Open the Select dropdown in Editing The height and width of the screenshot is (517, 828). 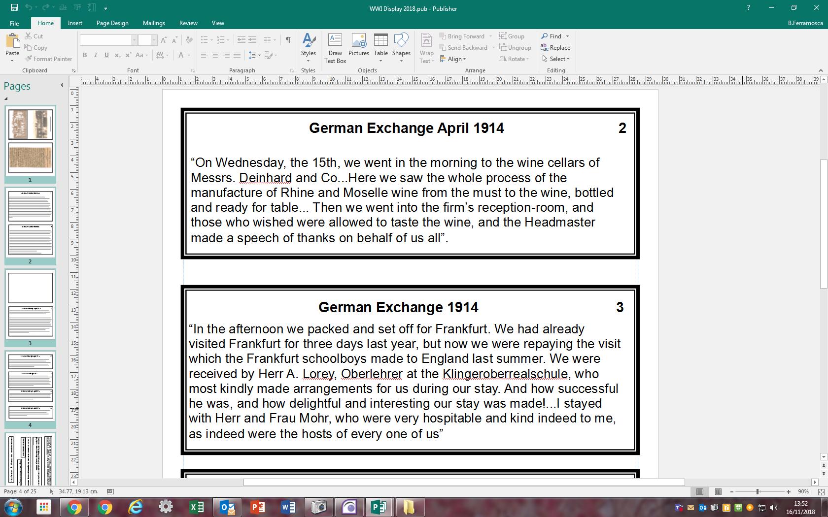point(556,59)
